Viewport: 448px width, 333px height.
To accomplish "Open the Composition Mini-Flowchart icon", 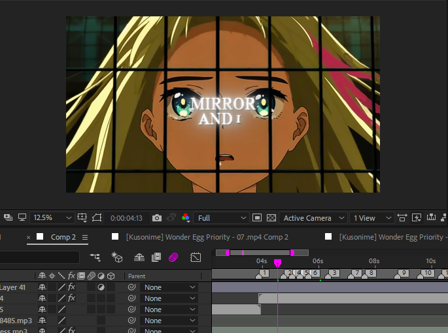I will click(x=95, y=257).
